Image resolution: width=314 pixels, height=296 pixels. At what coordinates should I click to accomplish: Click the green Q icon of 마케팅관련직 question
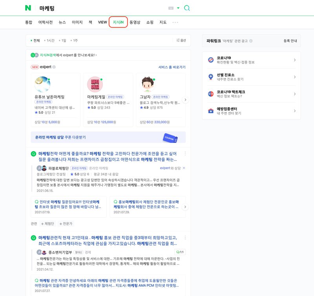point(33,238)
